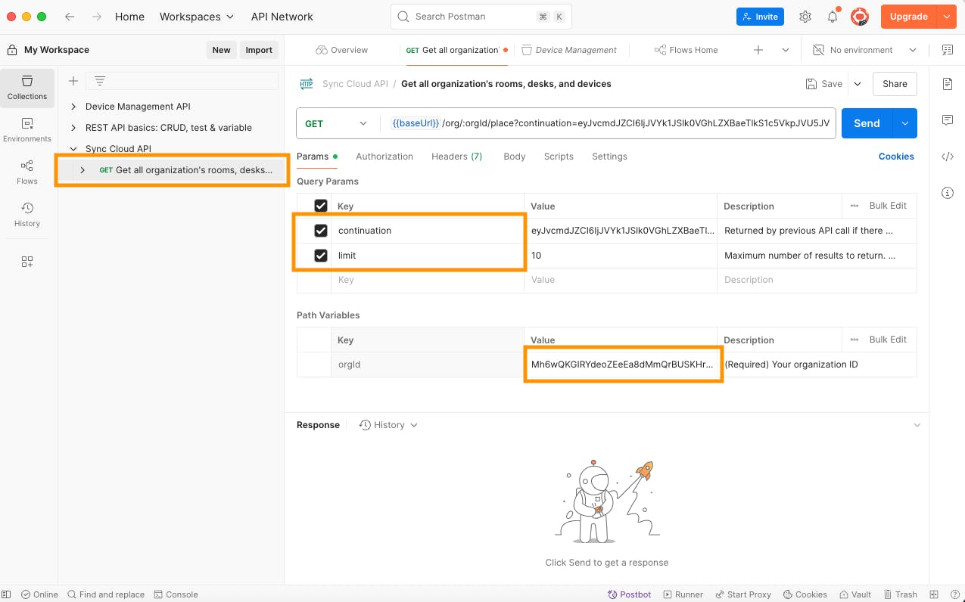Switch to the Headers tab
The width and height of the screenshot is (965, 602).
click(456, 157)
